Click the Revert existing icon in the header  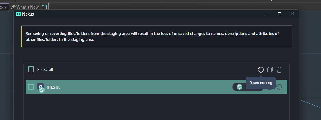(x=260, y=69)
